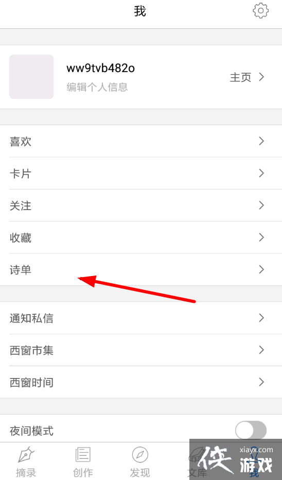Open the 收藏 list item
The image size is (282, 480).
click(141, 237)
